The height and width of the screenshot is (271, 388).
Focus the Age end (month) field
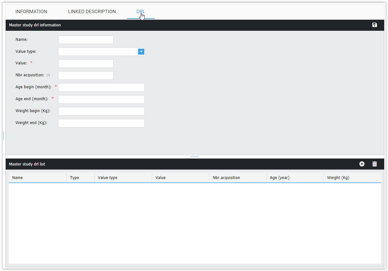click(101, 100)
